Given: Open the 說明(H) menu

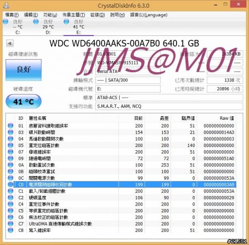Looking at the screenshot, I should click(117, 15).
